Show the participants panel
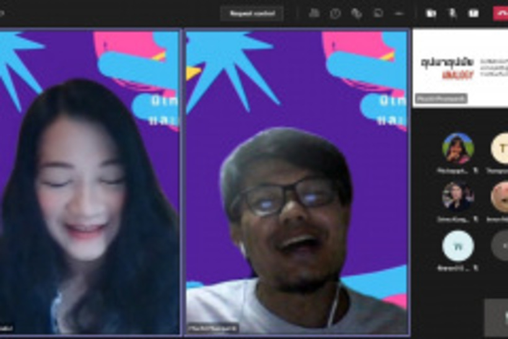This screenshot has width=508, height=339. click(x=314, y=13)
